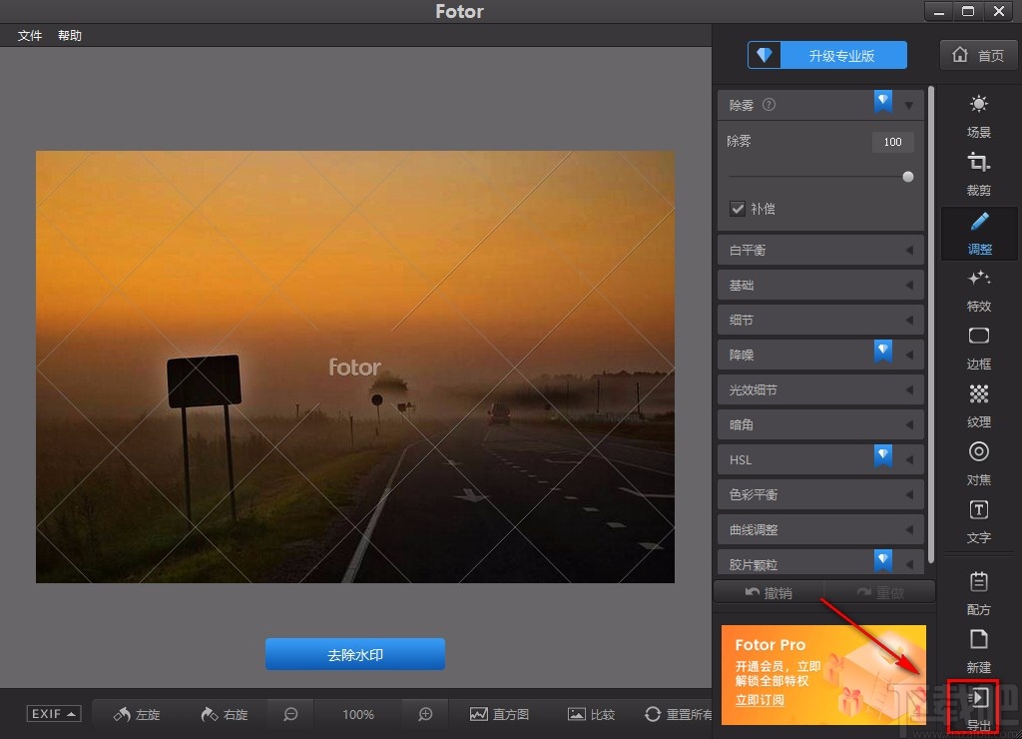This screenshot has width=1022, height=739.
Task: Select the 纹理 (Texture) tool
Action: [978, 407]
